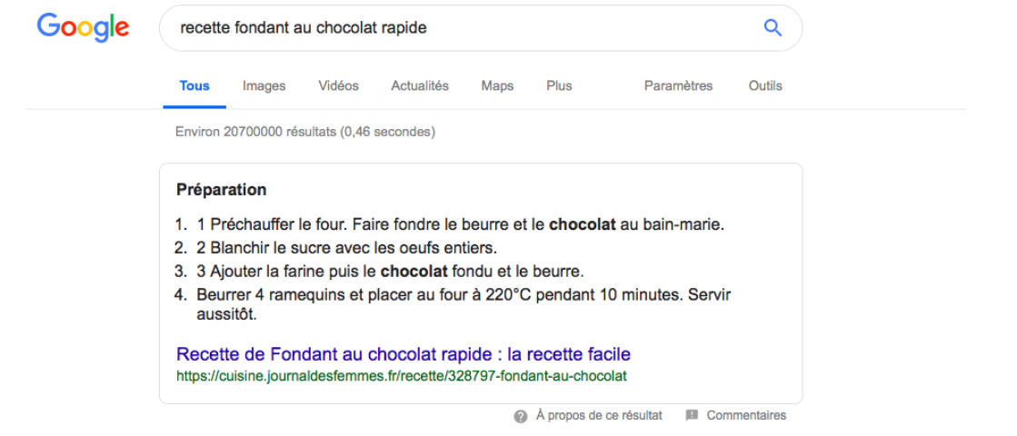Click the Google logo

(83, 28)
